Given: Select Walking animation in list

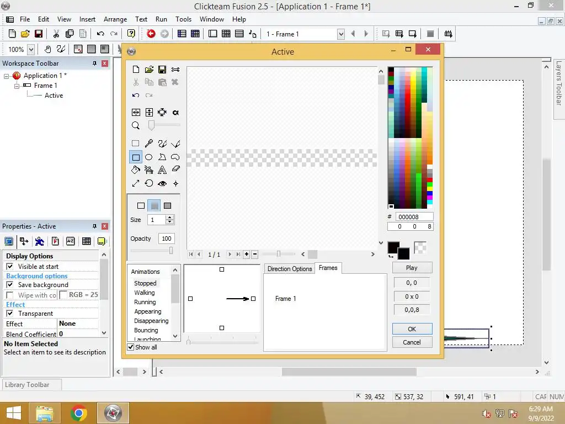Looking at the screenshot, I should click(144, 293).
